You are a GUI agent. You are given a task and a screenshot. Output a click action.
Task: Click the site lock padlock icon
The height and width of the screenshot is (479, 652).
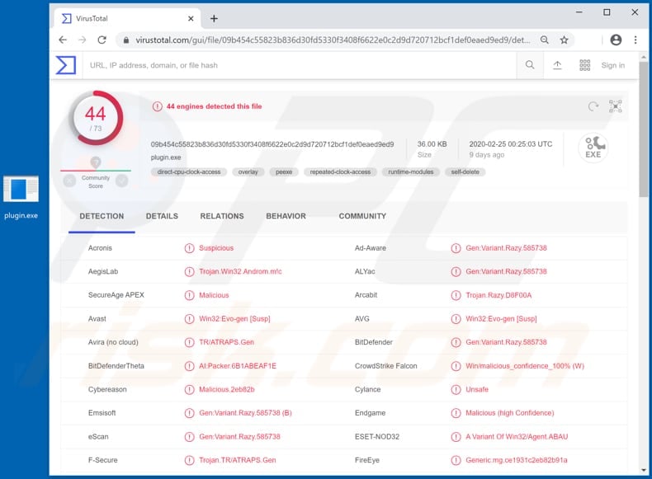point(126,40)
